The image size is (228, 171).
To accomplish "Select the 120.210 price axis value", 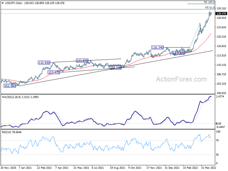I will point(221,36).
